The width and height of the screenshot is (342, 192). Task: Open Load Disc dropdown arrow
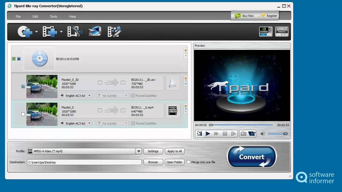click(36, 32)
